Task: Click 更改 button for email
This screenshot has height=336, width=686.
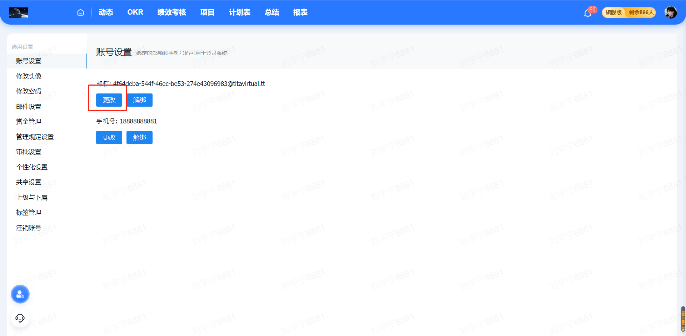Action: coord(109,100)
